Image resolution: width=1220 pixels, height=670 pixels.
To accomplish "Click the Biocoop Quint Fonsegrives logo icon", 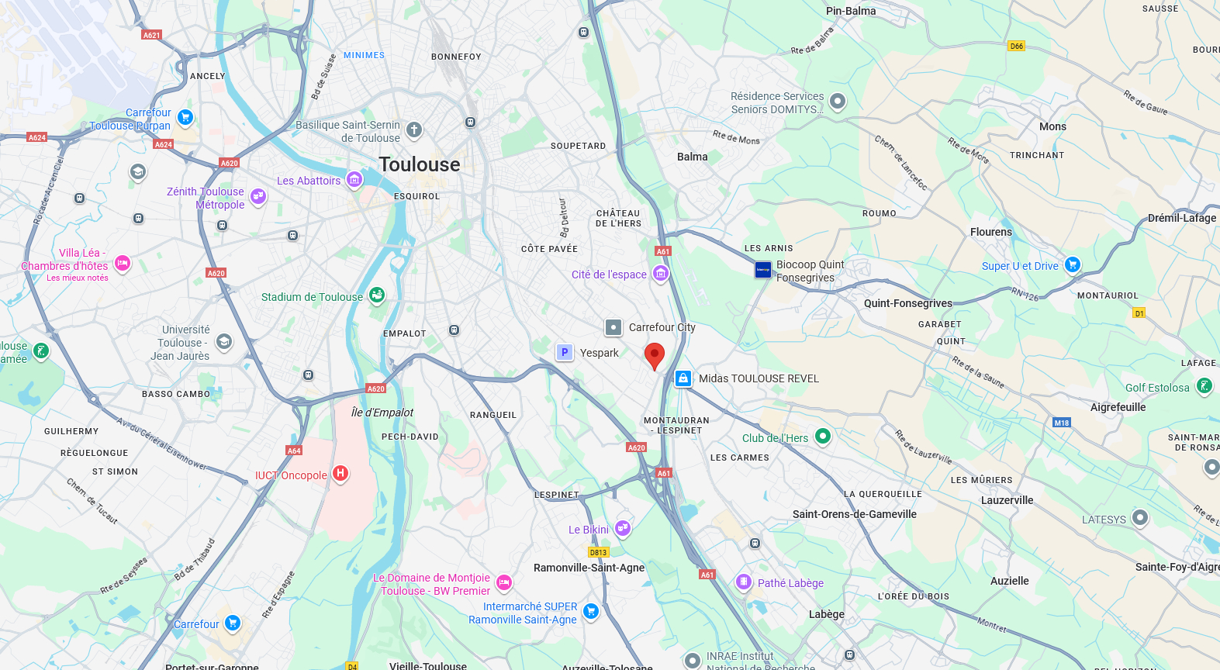I will (x=763, y=270).
